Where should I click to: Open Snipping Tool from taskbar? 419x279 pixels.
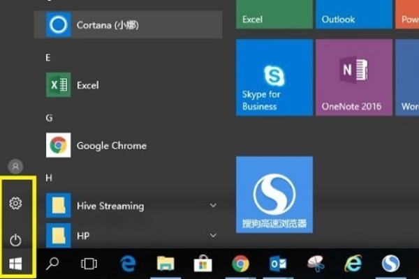point(316,264)
